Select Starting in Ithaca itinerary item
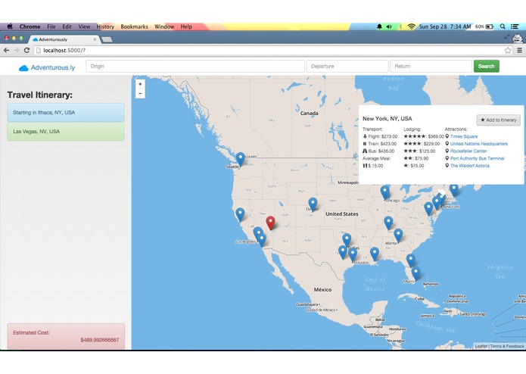This screenshot has height=374, width=526. point(66,112)
